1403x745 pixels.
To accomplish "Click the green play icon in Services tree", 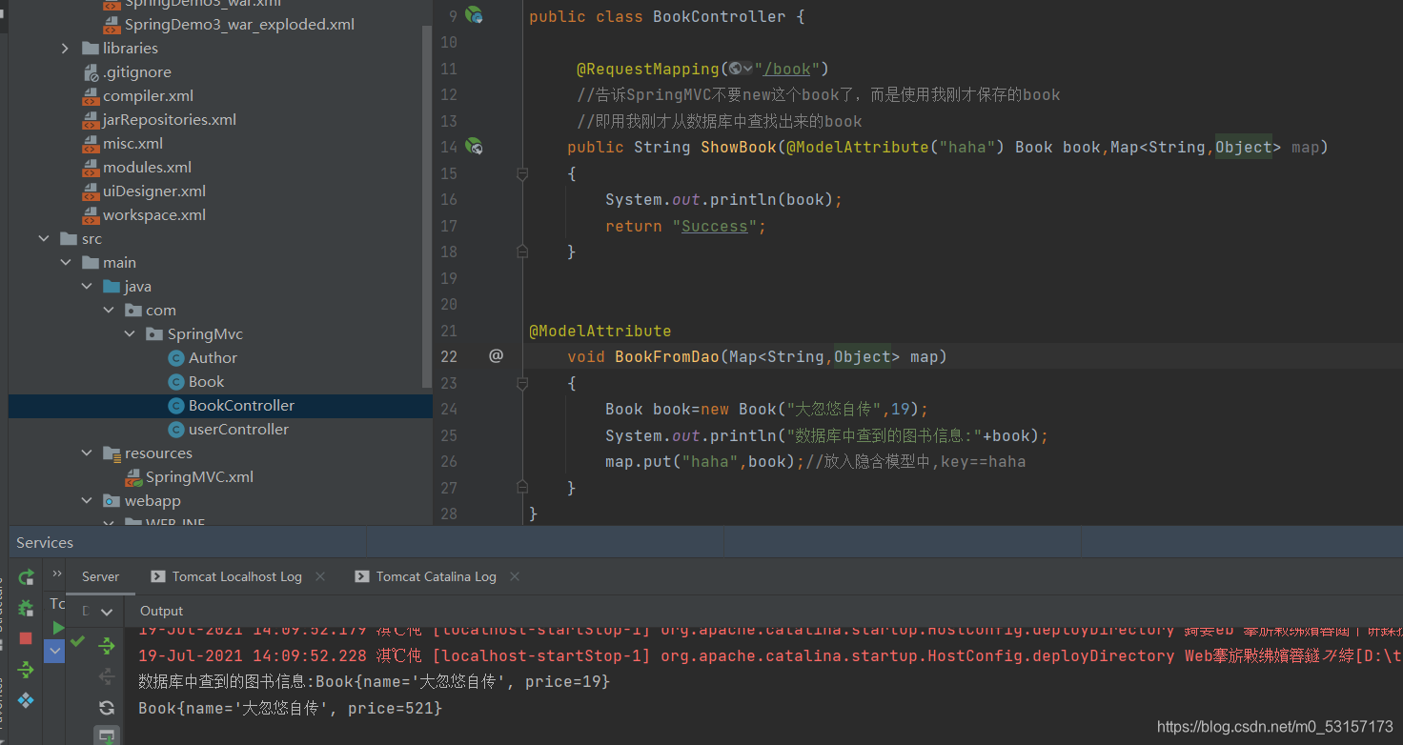I will (x=58, y=627).
